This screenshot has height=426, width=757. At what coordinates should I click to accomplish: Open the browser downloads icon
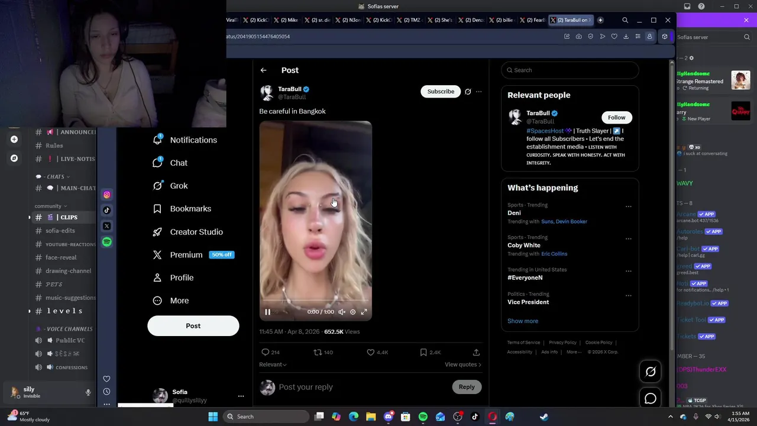(x=626, y=37)
